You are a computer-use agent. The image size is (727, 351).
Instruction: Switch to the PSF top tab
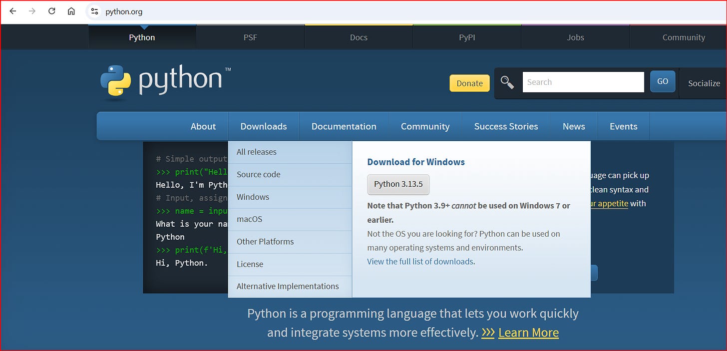pyautogui.click(x=250, y=37)
